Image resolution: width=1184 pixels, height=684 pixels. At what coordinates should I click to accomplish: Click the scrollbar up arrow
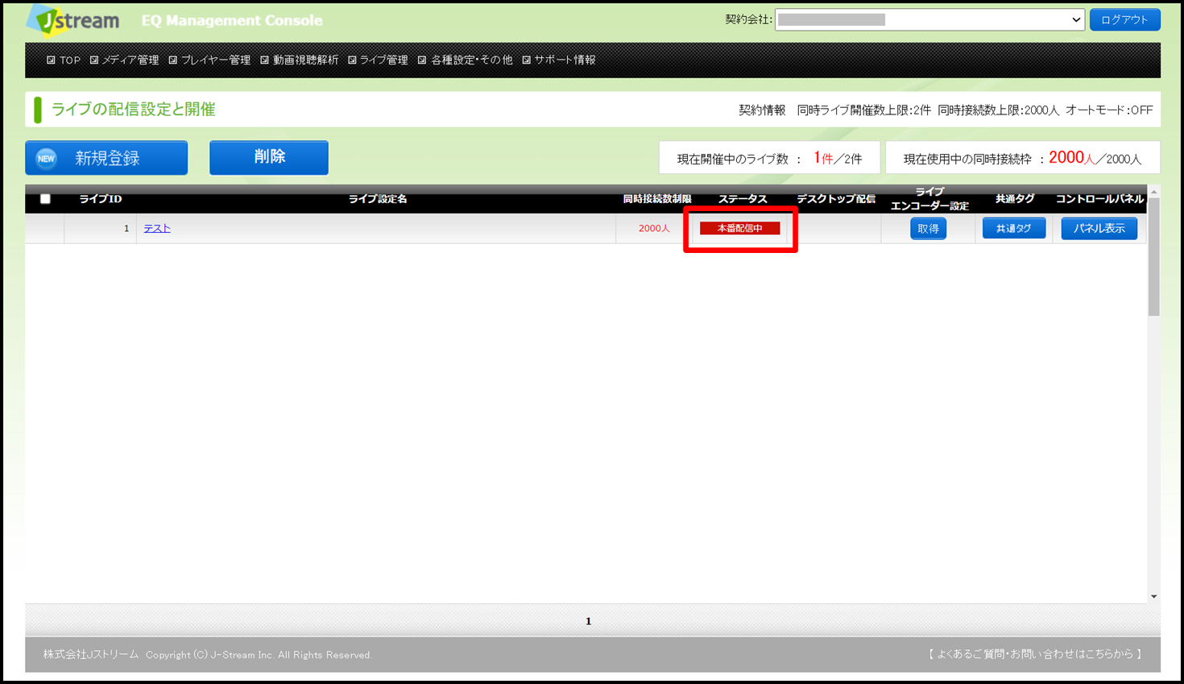(x=1154, y=192)
